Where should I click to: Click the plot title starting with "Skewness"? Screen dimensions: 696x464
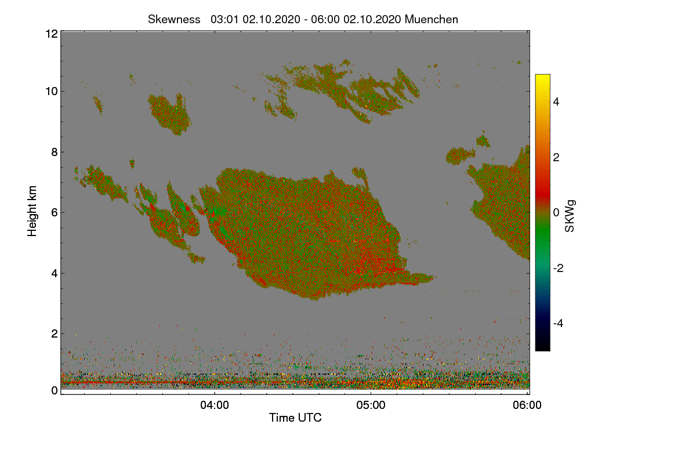point(303,19)
